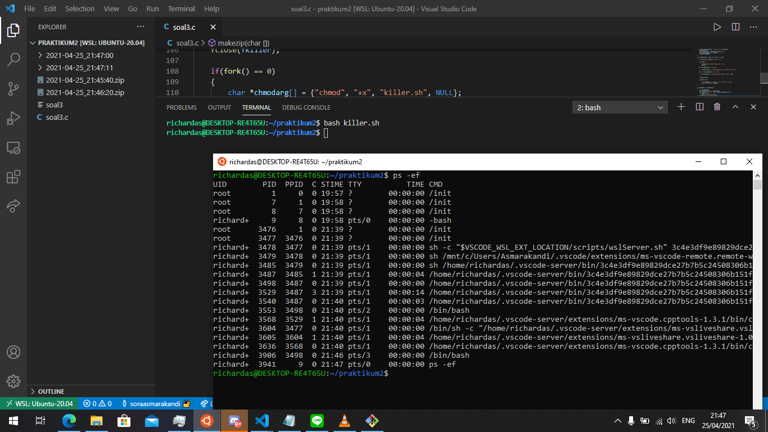The width and height of the screenshot is (768, 432).
Task: Close the soal3.c editor tab
Action: (213, 27)
